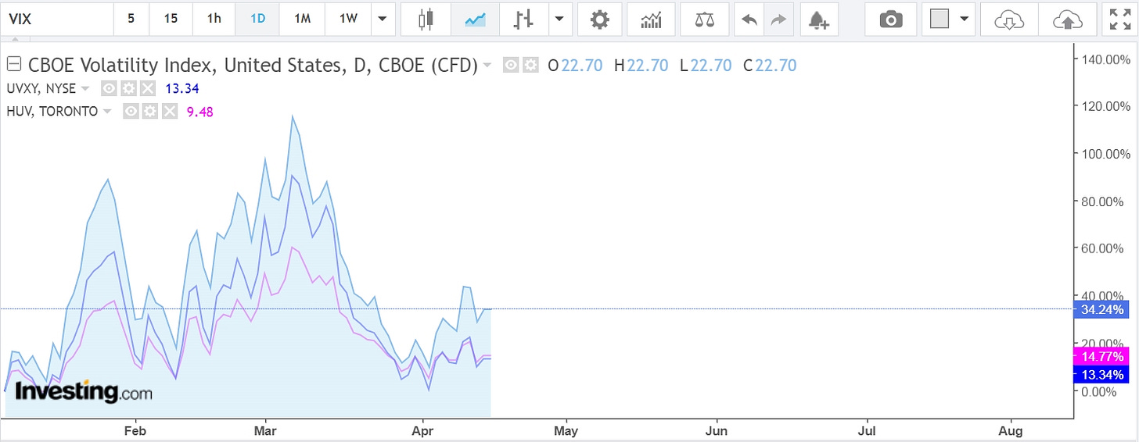Open settings gear for CBOE Volatility Index series

(531, 66)
